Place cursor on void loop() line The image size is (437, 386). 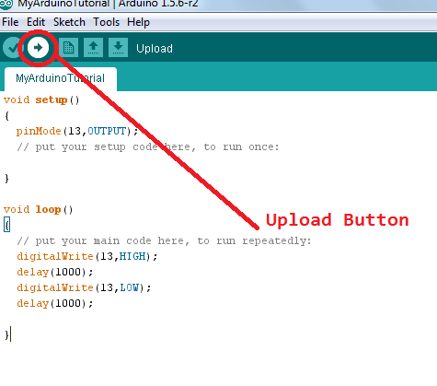pos(39,210)
